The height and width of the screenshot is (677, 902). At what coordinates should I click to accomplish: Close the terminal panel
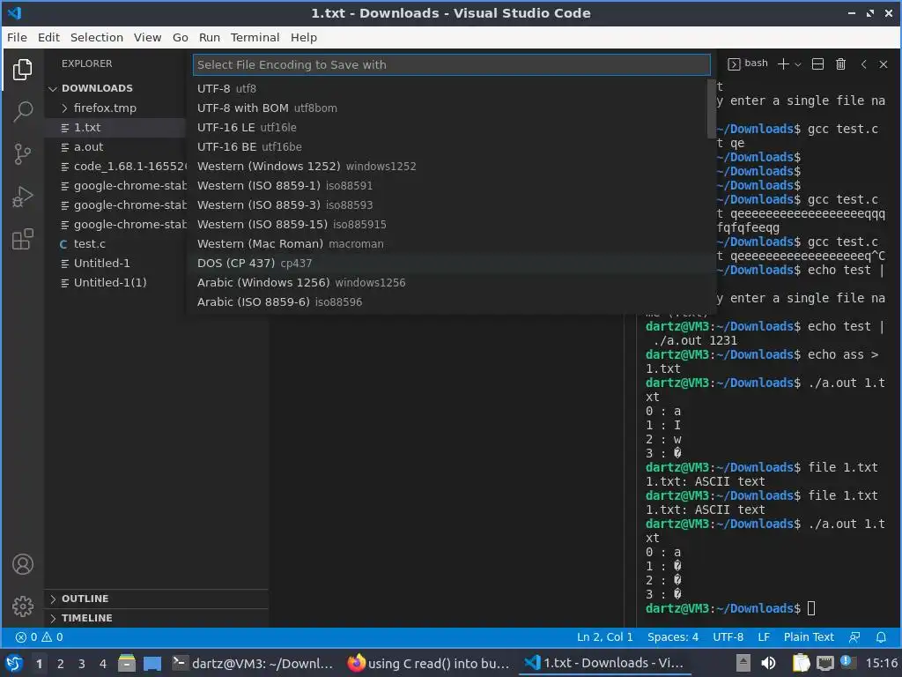(x=884, y=63)
